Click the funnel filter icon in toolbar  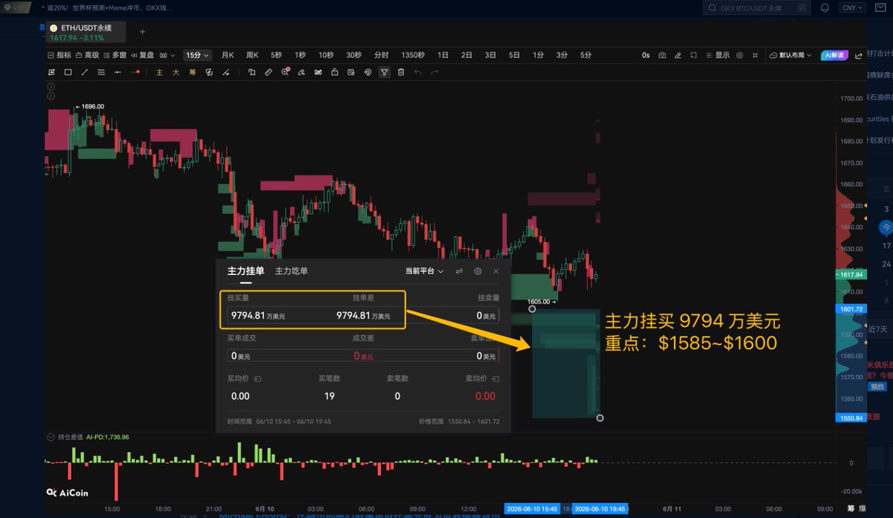(x=384, y=72)
